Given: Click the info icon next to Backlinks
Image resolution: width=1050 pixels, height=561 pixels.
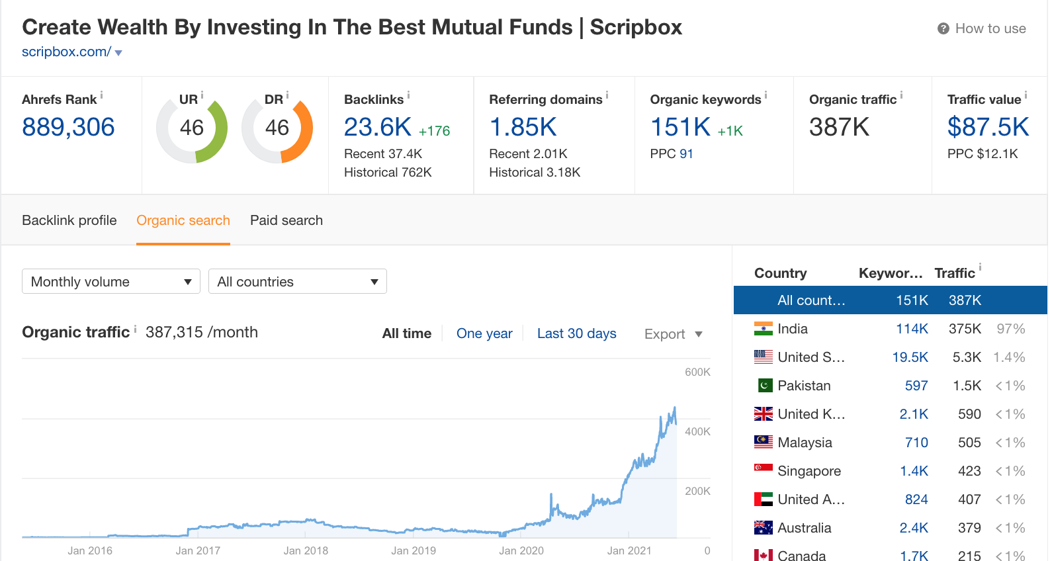Looking at the screenshot, I should (408, 95).
